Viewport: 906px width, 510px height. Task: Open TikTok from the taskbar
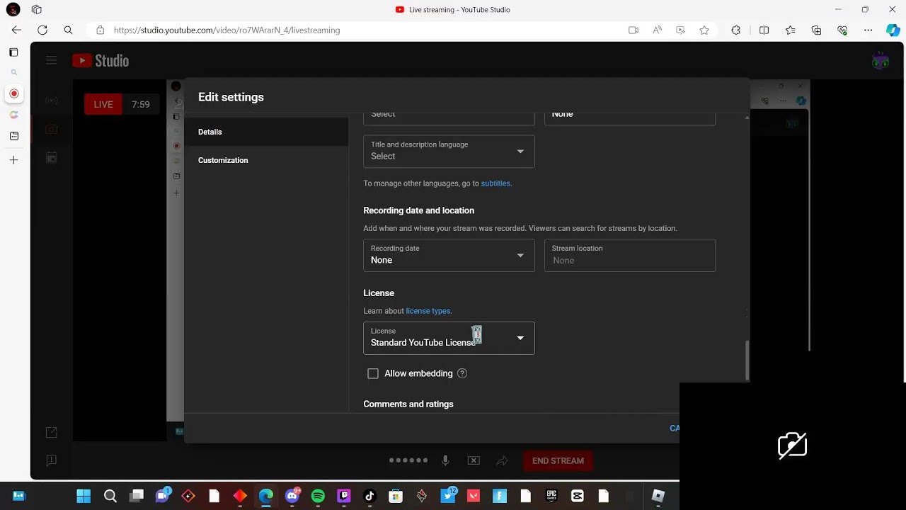369,496
